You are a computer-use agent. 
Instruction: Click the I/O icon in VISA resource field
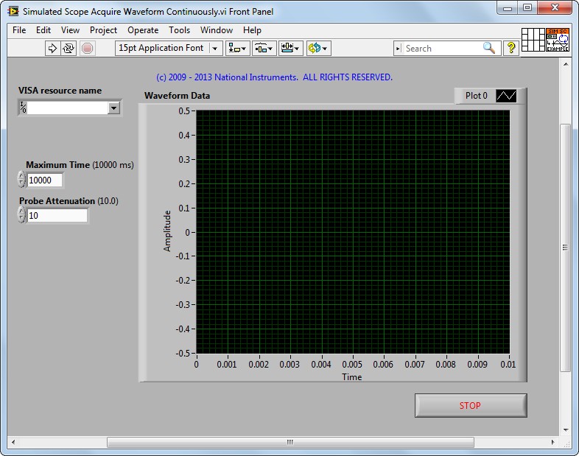(23, 108)
